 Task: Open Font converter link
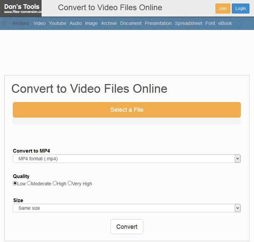click(210, 23)
